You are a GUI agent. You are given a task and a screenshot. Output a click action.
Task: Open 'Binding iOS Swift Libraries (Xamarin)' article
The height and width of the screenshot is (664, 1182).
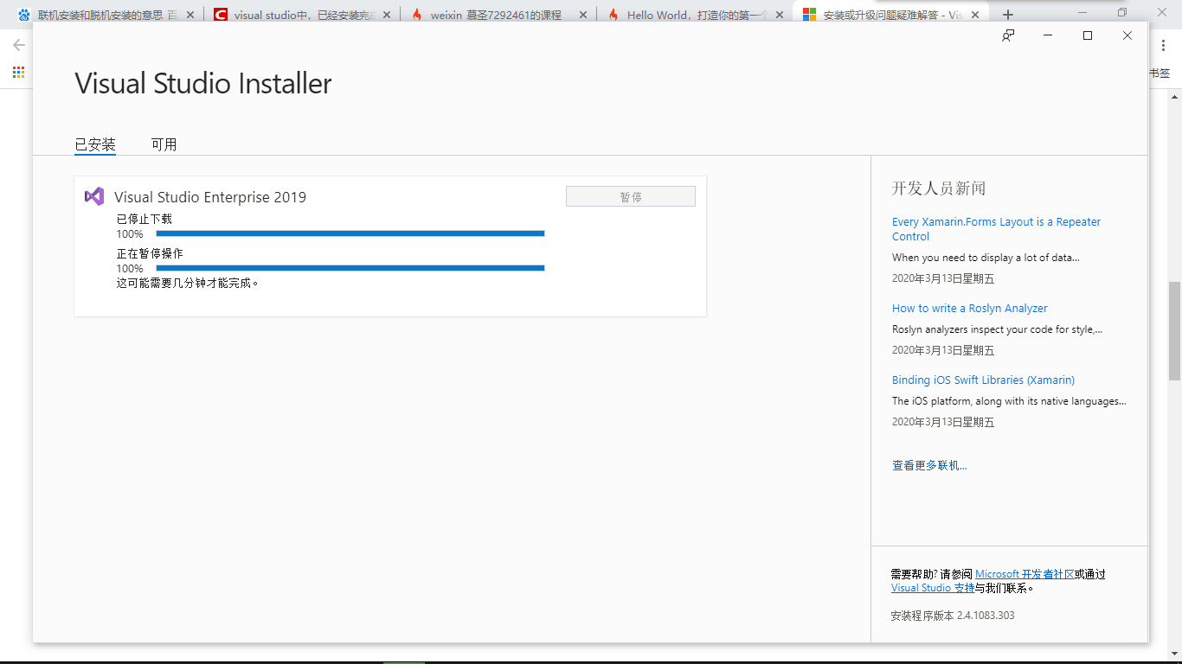tap(983, 380)
